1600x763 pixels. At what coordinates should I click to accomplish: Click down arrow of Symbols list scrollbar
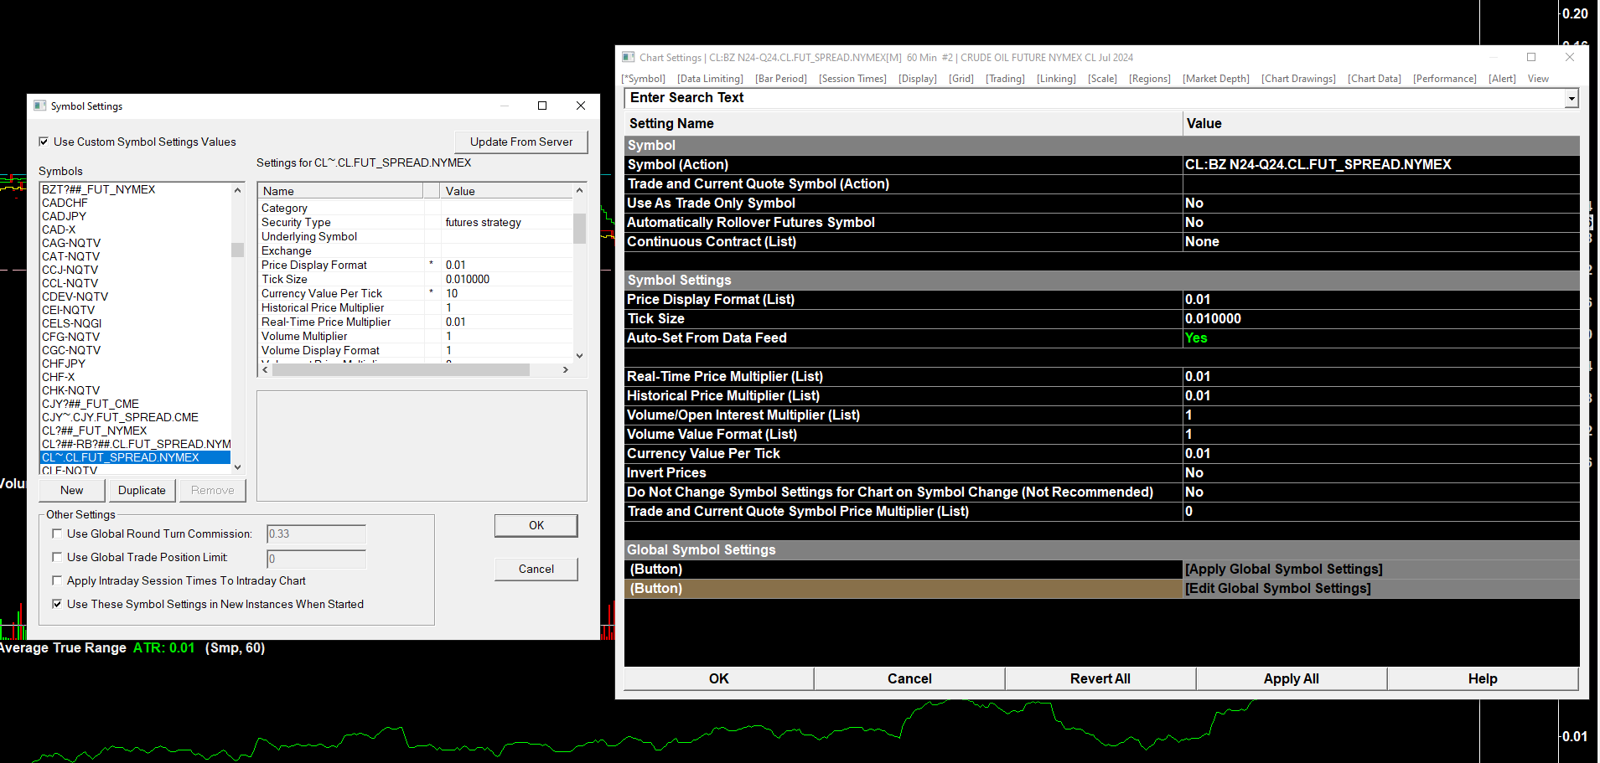(238, 467)
